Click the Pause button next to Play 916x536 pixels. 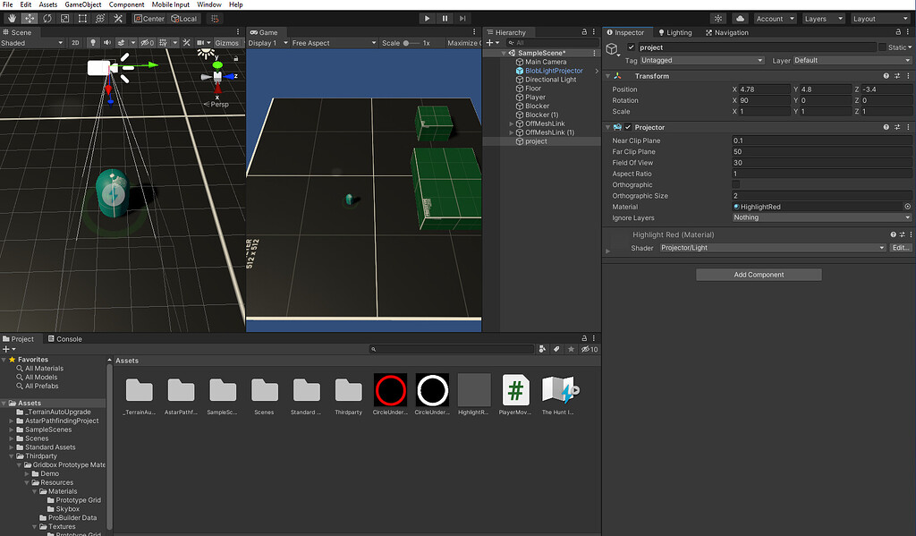[443, 17]
